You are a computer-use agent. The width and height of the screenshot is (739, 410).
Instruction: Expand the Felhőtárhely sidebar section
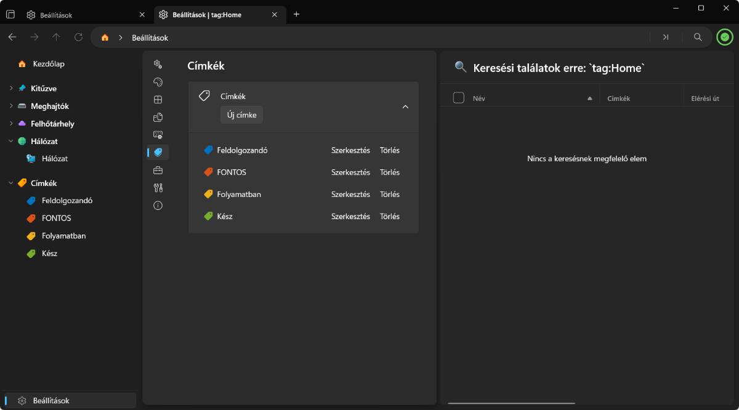(11, 124)
